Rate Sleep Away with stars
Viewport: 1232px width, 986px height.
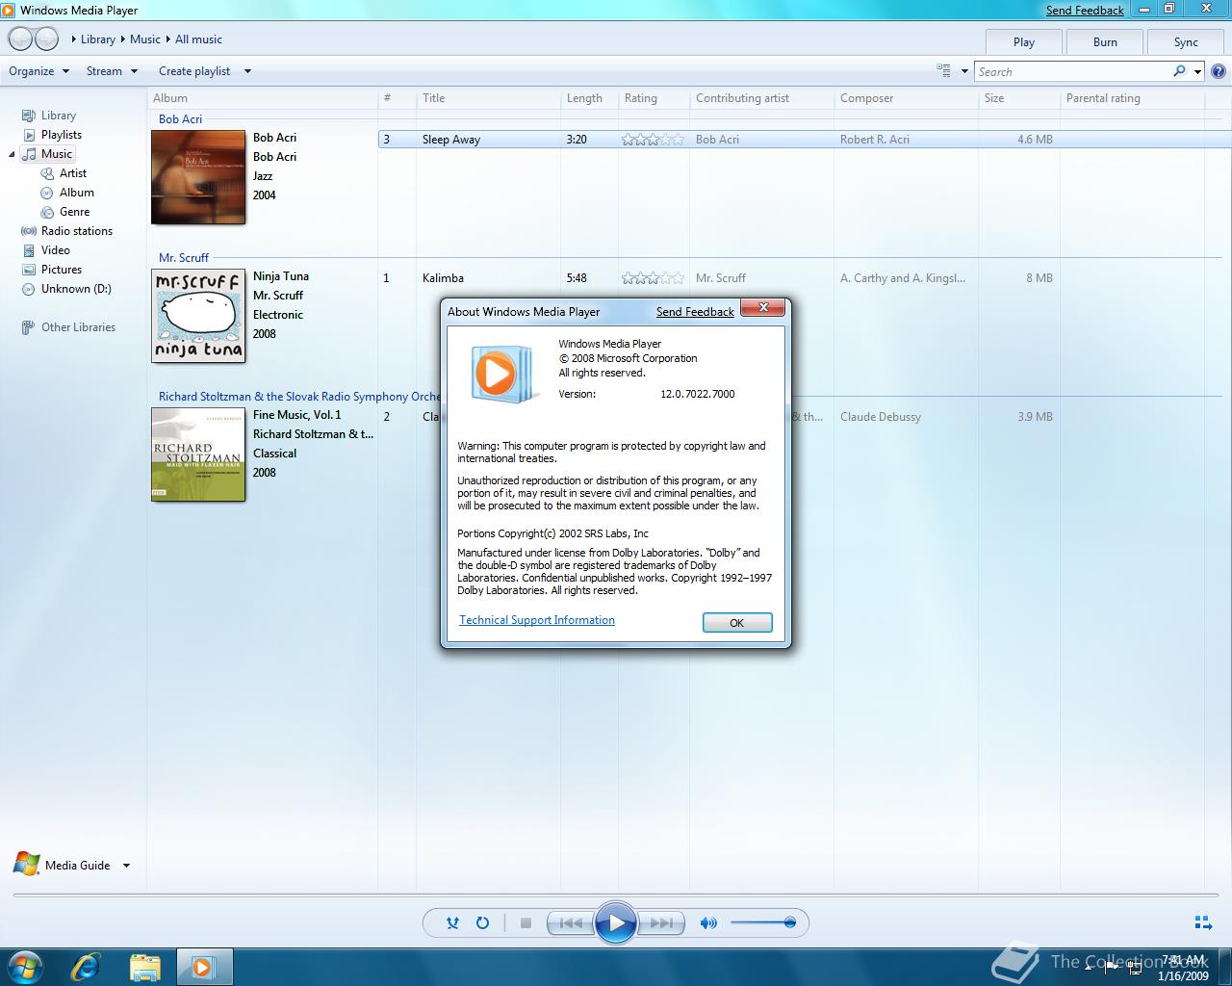[653, 140]
